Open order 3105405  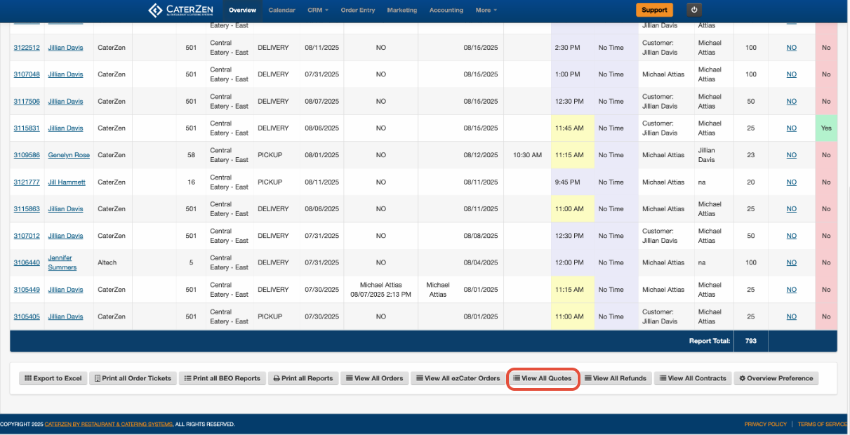pos(27,316)
